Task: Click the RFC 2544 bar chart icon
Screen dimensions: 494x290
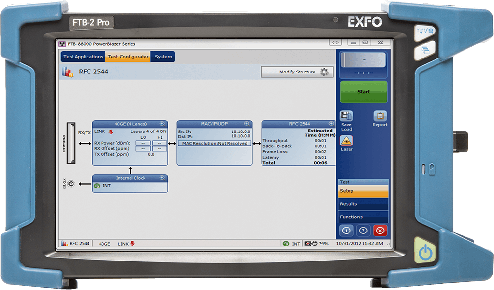Action: click(67, 72)
